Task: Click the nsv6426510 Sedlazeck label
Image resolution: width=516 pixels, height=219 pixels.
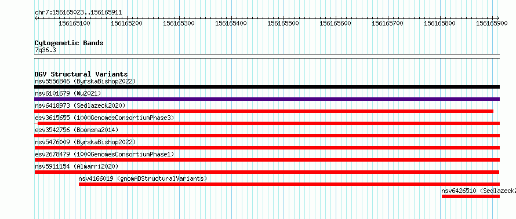Action: coord(478,191)
